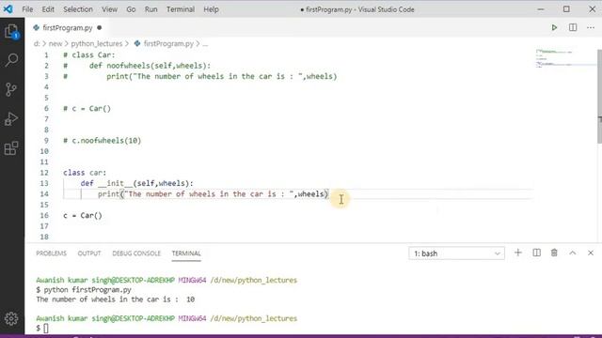The width and height of the screenshot is (602, 338).
Task: Switch to the OUTPUT tab
Action: point(89,253)
